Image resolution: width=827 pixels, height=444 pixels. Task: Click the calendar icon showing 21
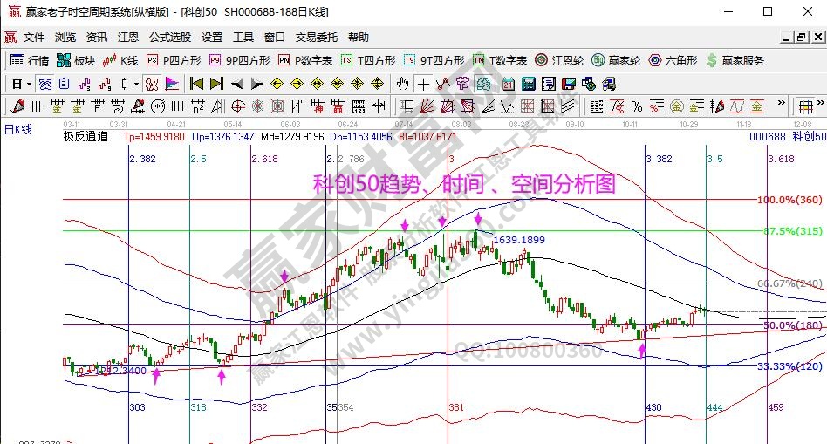pos(509,84)
